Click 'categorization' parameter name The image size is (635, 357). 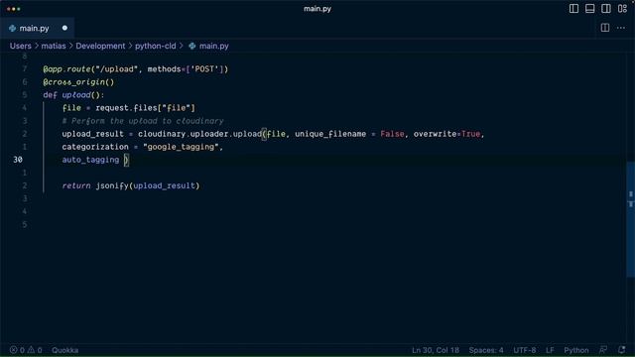click(95, 147)
